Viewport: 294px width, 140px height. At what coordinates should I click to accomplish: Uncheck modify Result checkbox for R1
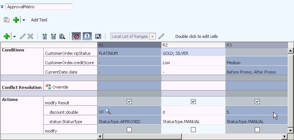coord(129,101)
